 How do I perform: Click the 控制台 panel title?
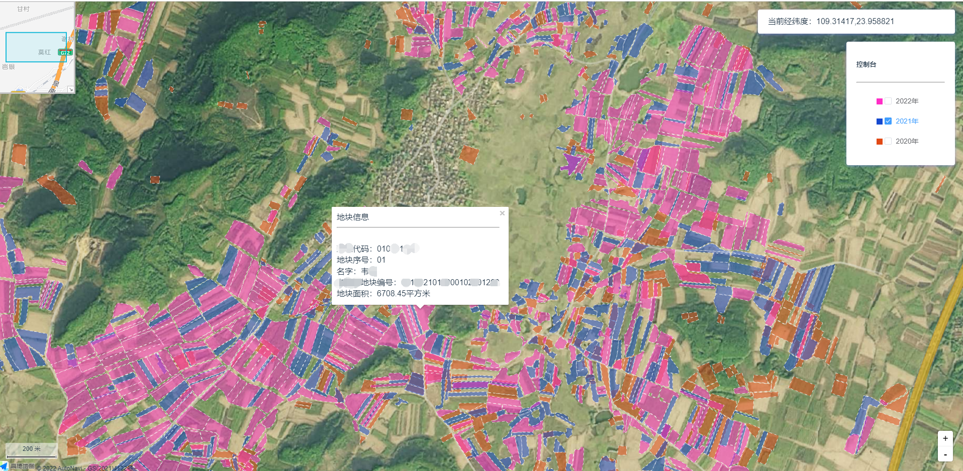click(x=866, y=64)
